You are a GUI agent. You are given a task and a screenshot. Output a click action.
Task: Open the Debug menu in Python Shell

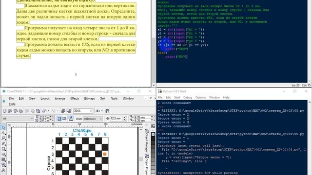pyautogui.click(x=188, y=97)
